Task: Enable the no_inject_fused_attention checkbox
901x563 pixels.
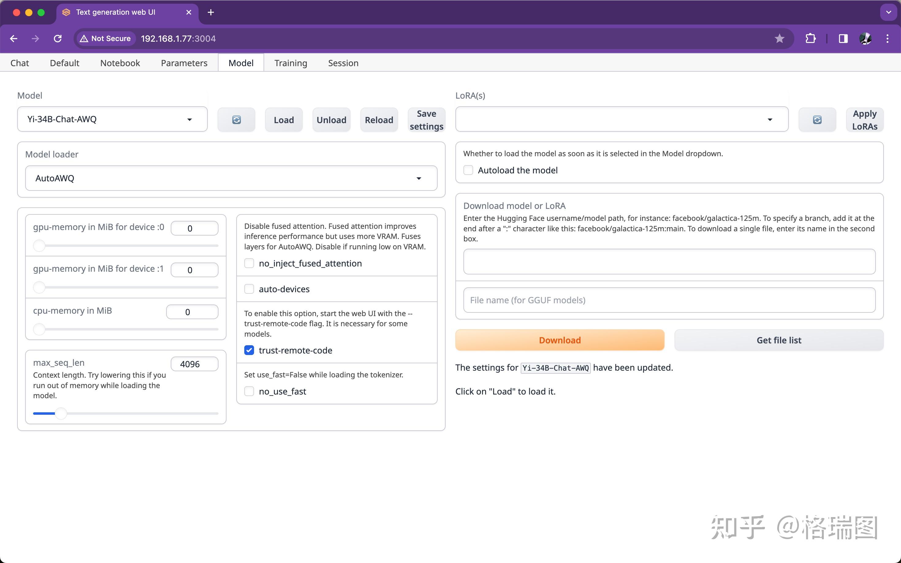Action: (x=249, y=263)
